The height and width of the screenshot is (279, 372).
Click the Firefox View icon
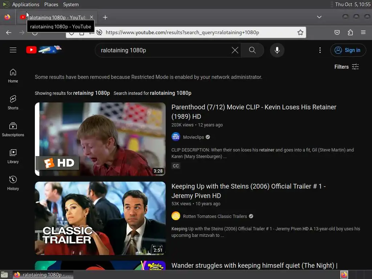pos(7,17)
